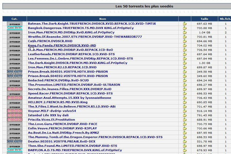Open Then.She.Found.Me.LiMiTED link
This screenshot has height=154, width=231.
(x=72, y=146)
